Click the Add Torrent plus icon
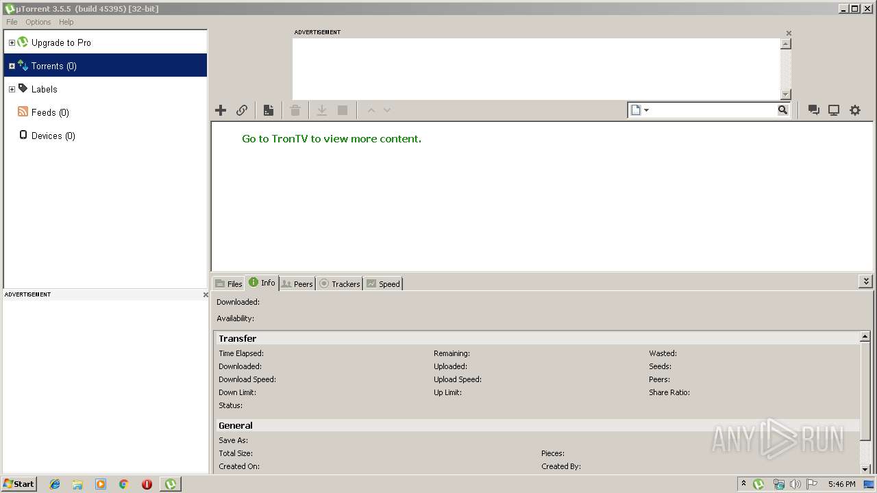The image size is (877, 493). 221,110
